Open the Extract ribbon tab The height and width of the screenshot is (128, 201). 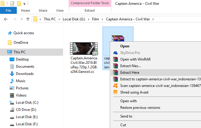[x=90, y=10]
